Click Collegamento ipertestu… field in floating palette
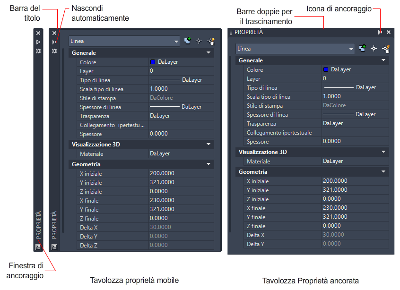The width and height of the screenshot is (400, 290). click(181, 125)
